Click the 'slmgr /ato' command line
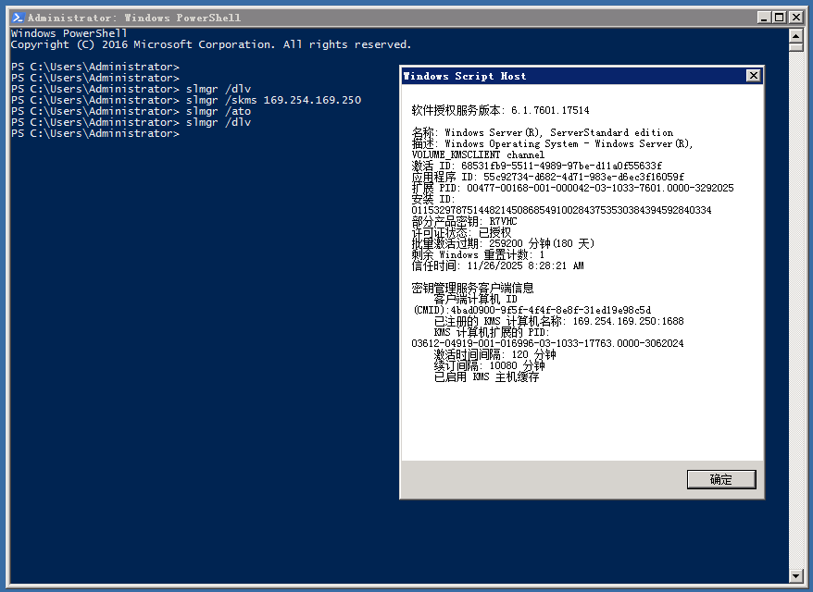Viewport: 813px width, 592px height. pyautogui.click(x=131, y=111)
